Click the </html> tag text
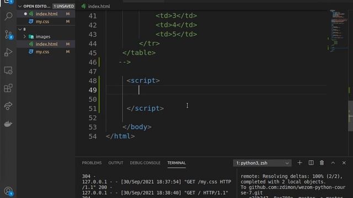Screen dimensions: 353x198 tap(120, 136)
